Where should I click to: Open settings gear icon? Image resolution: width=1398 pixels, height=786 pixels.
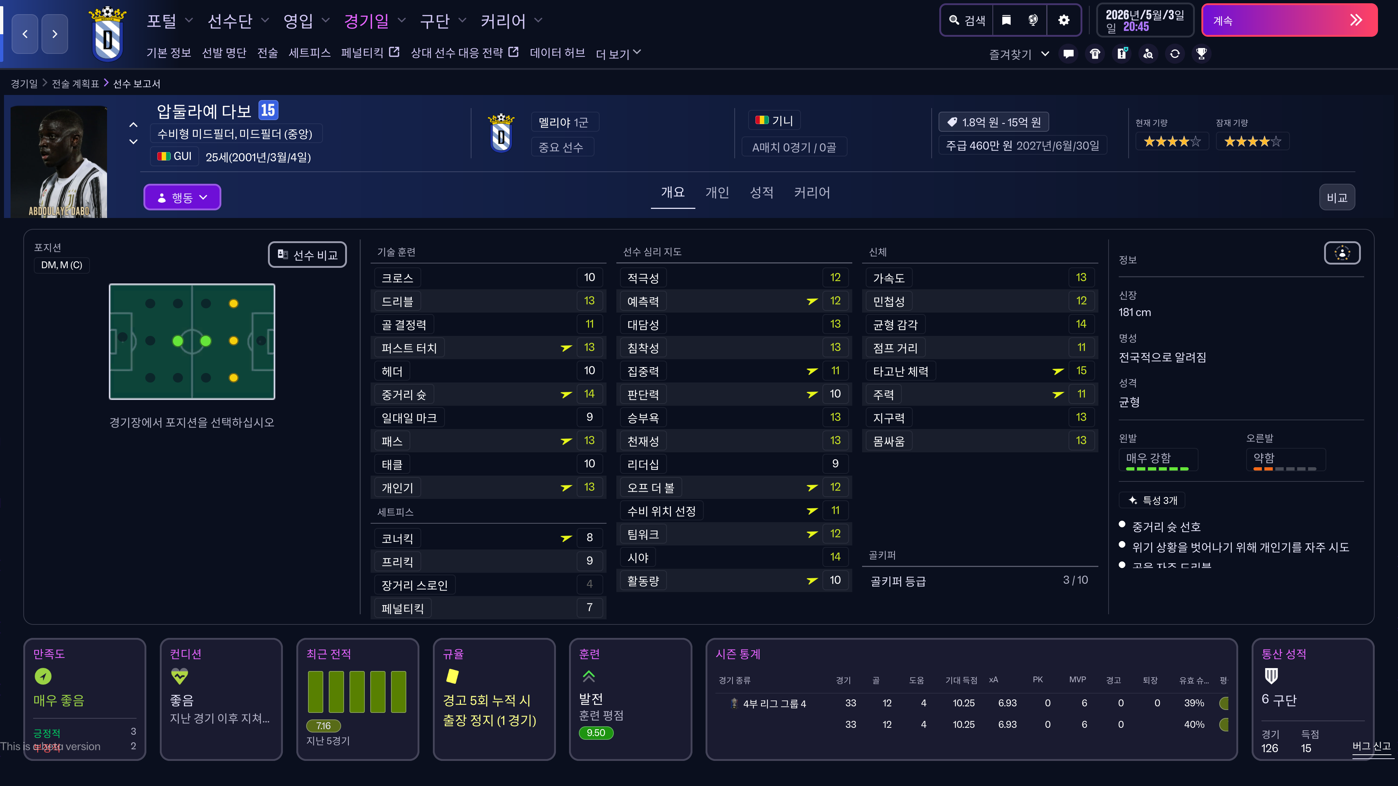tap(1064, 20)
